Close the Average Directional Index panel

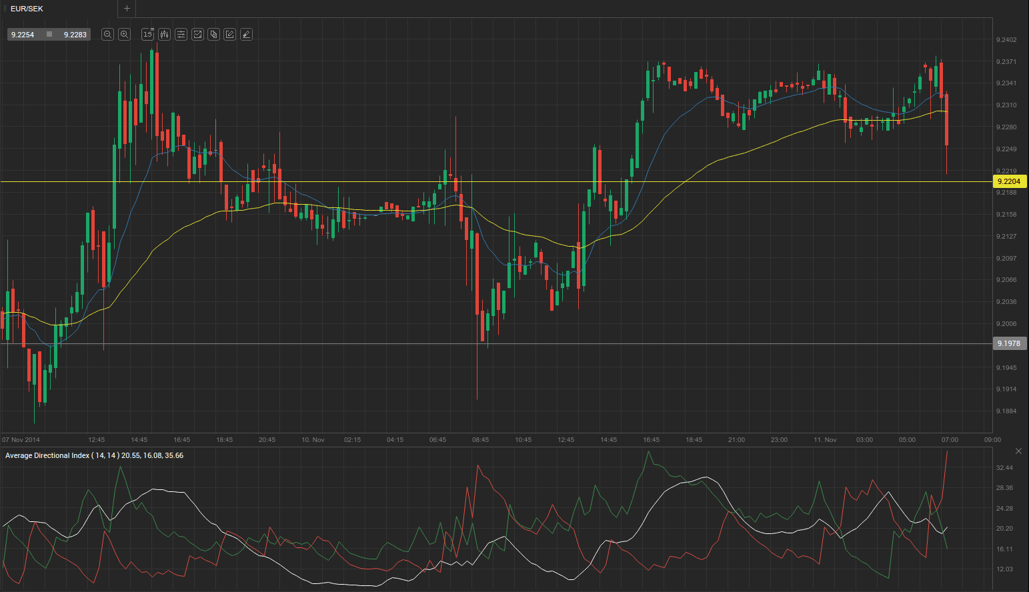tap(1018, 451)
